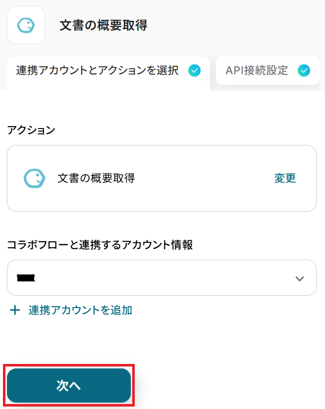Click the redacted account name in dropdown
Image resolution: width=325 pixels, height=409 pixels.
pyautogui.click(x=26, y=278)
